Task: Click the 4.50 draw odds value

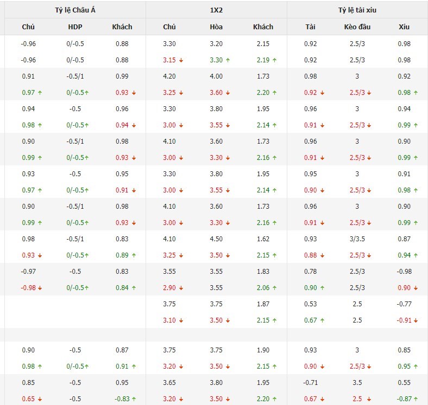Action: pos(216,239)
